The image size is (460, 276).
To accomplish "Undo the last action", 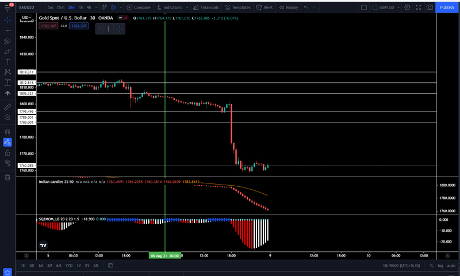I will click(x=306, y=7).
